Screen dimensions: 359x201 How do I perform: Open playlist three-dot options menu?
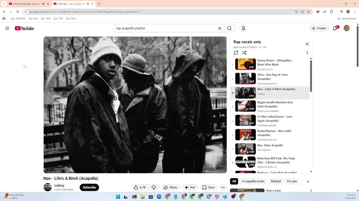click(x=307, y=53)
